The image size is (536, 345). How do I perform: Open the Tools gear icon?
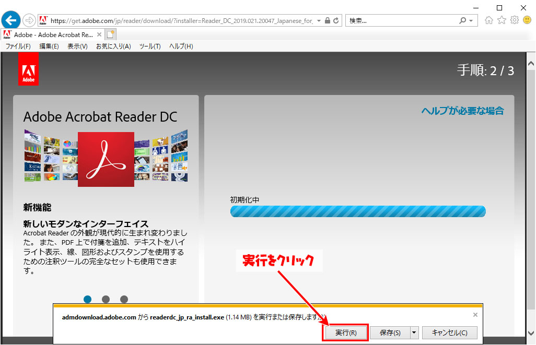515,20
